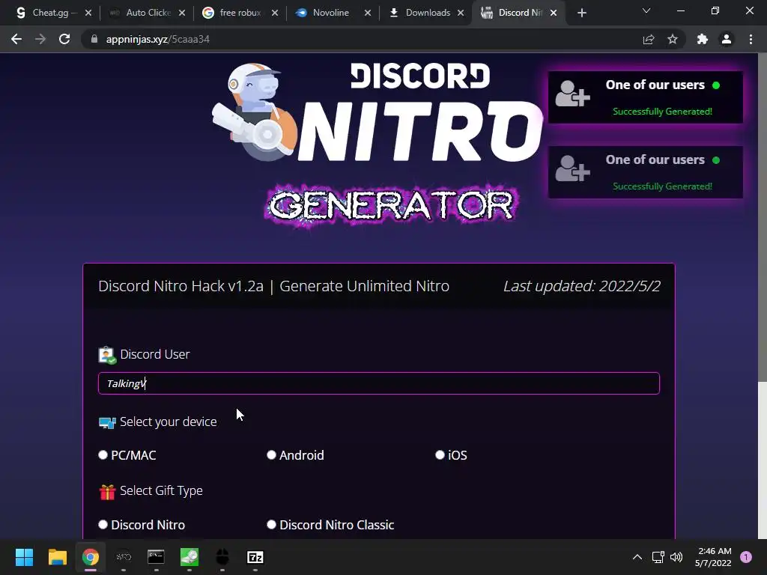Close the Auto Clicker tab
This screenshot has width=767, height=575.
[x=182, y=13]
